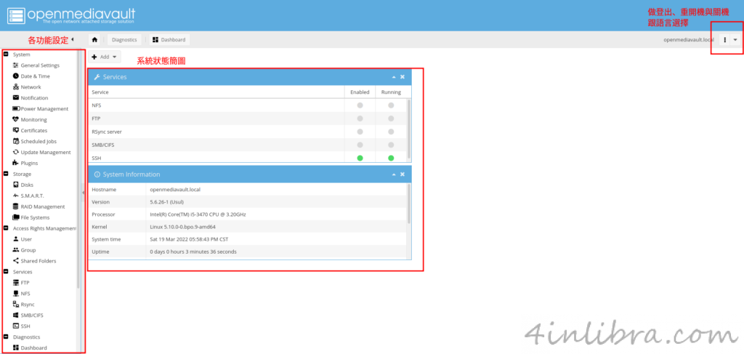
Task: Collapse the System tree section
Action: pos(6,55)
